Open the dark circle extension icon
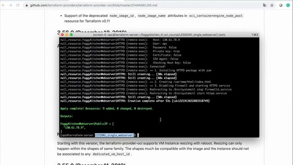The width and height of the screenshot is (293, 165). [x=281, y=5]
